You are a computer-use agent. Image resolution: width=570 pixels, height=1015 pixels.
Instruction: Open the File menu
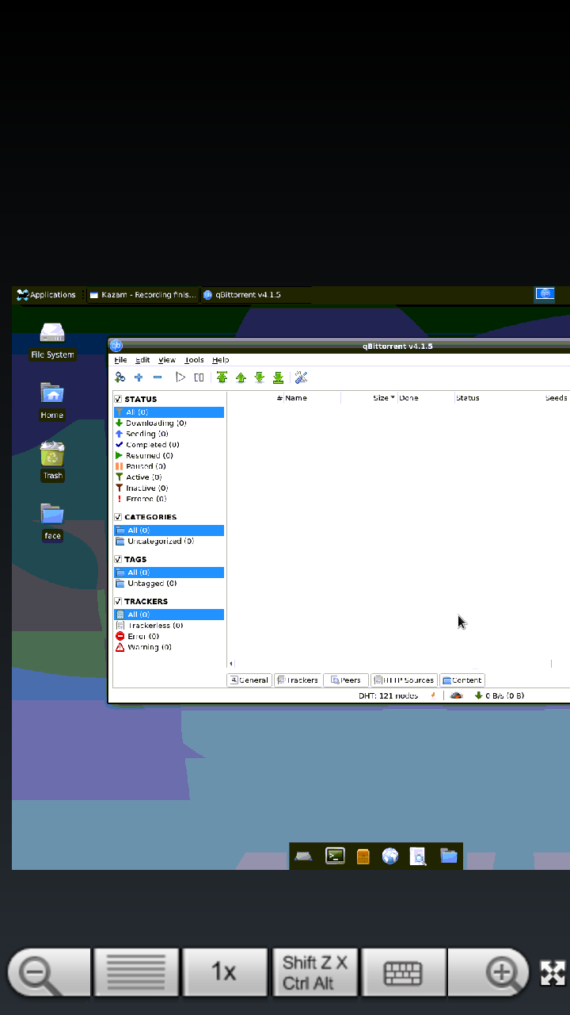[x=120, y=360]
